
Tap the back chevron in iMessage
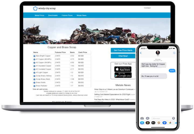[x=141, y=53]
